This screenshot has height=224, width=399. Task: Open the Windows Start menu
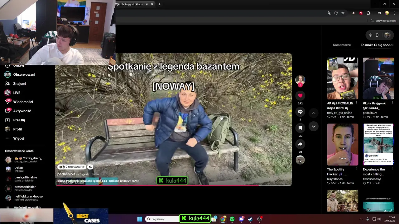[140, 219]
